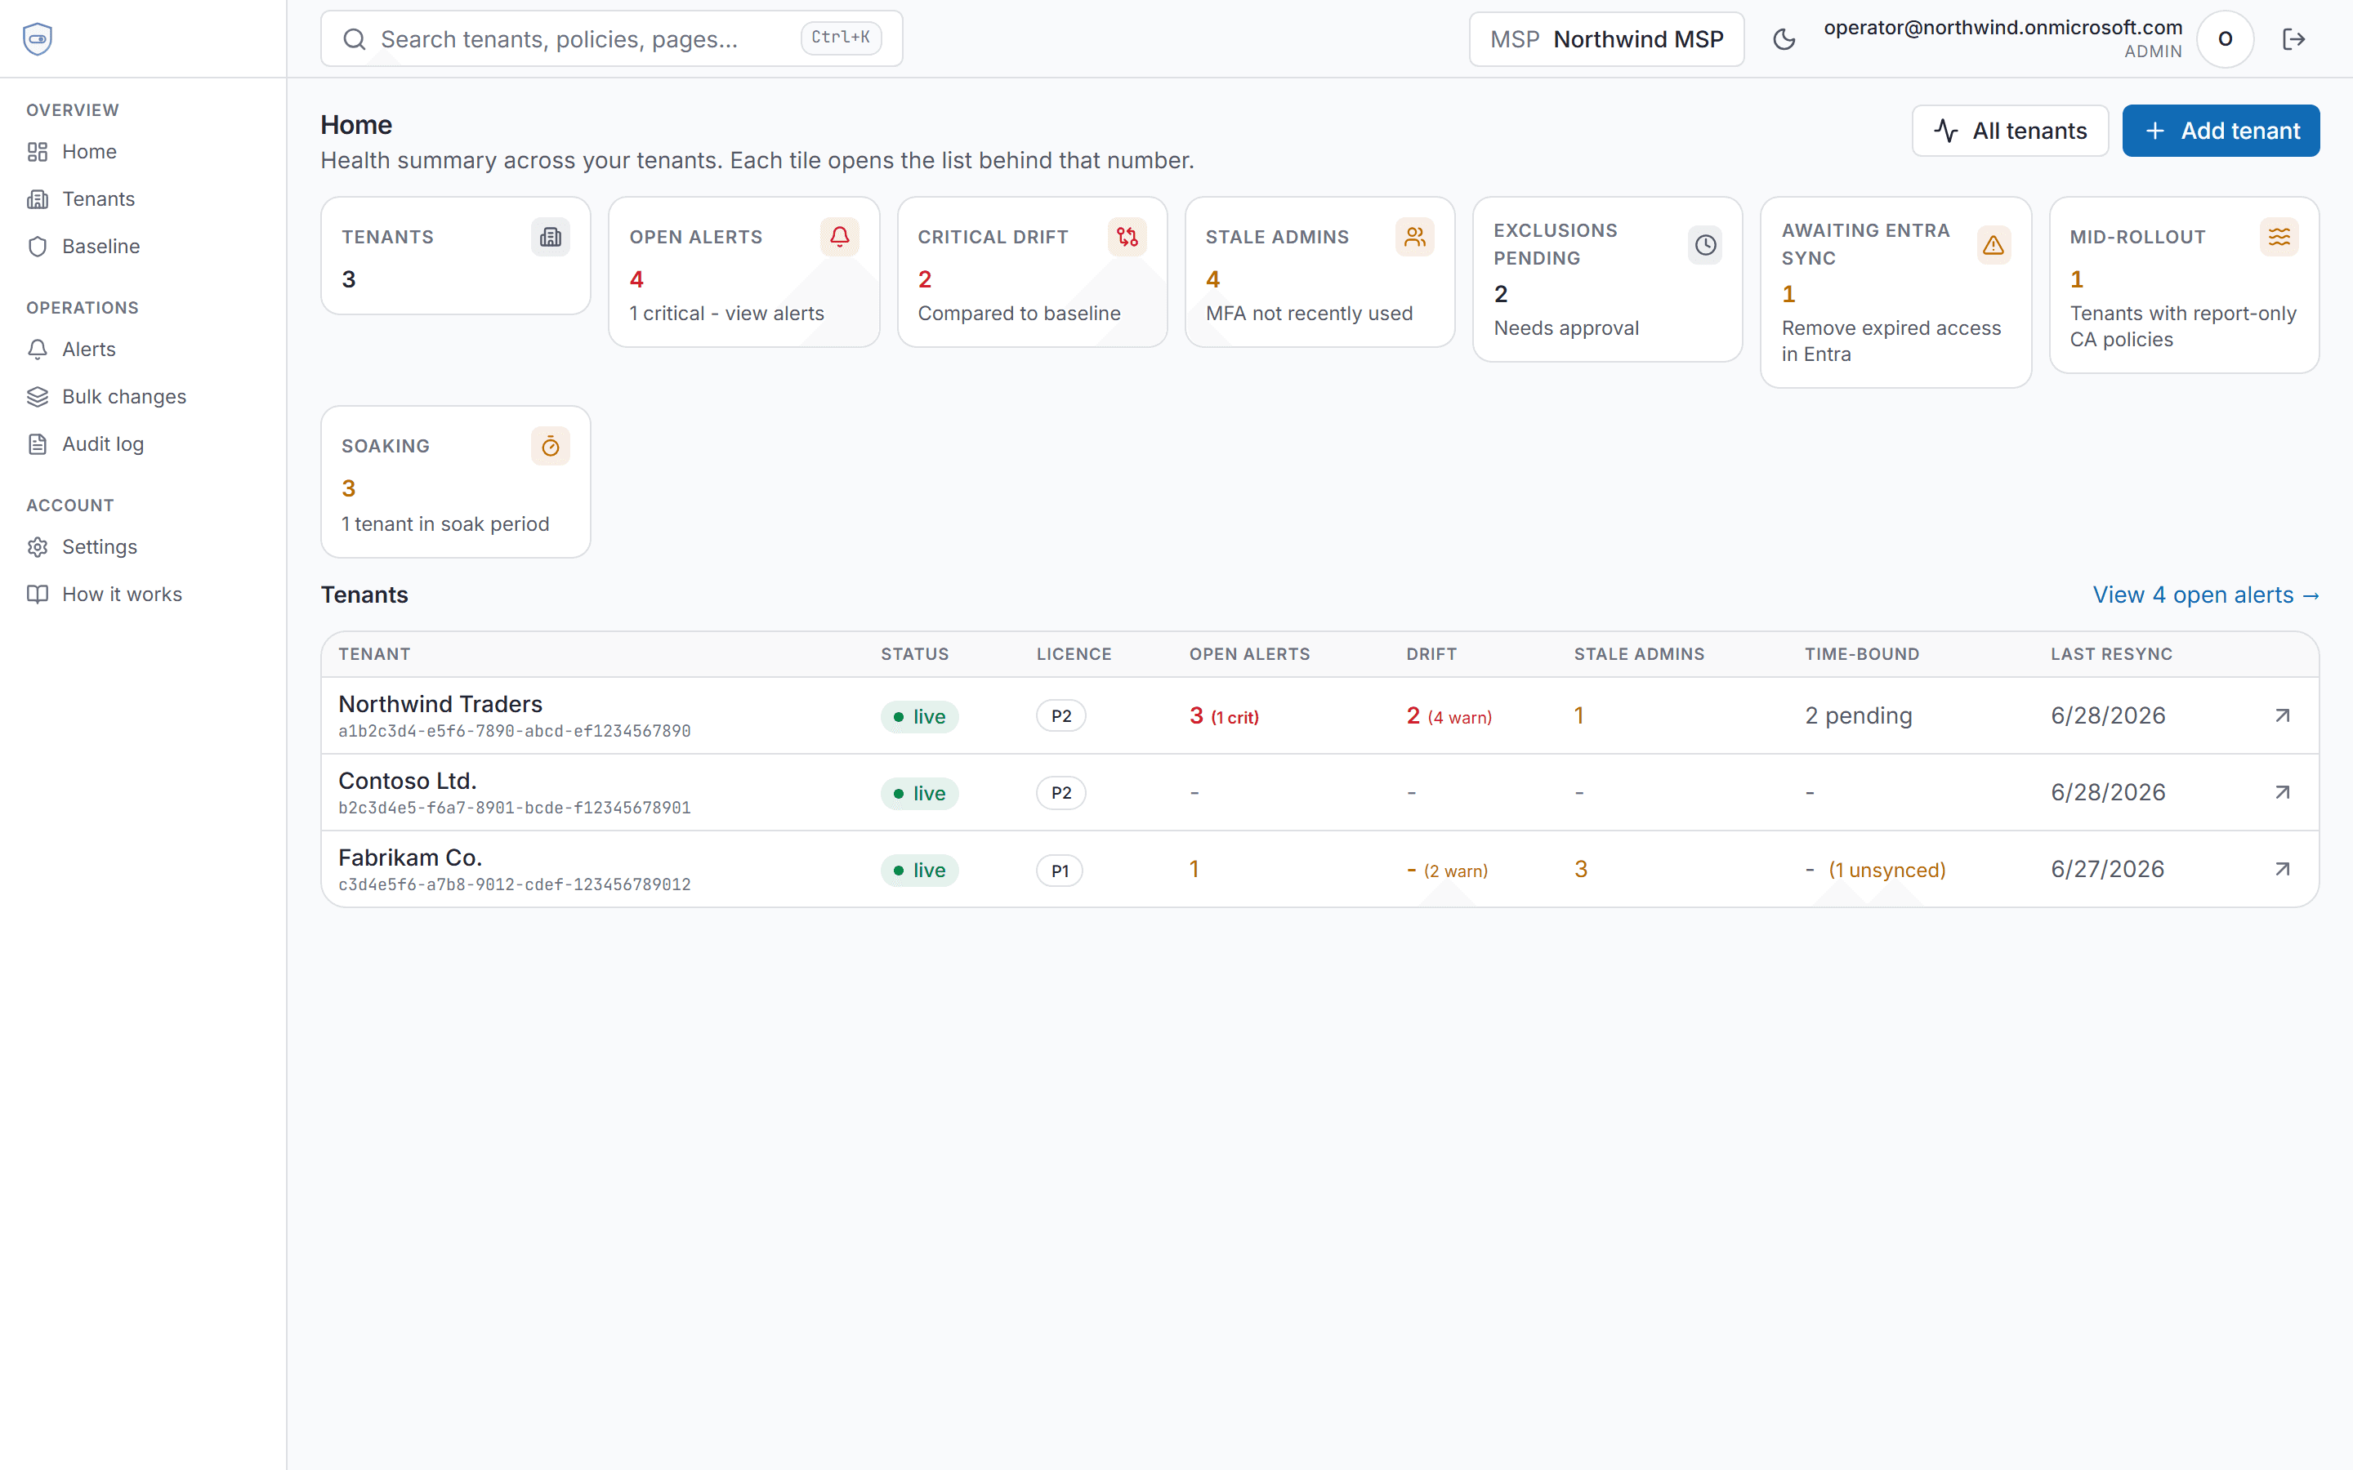This screenshot has width=2353, height=1470.
Task: Click the 6/27/2026 last resync date
Action: (x=2107, y=869)
